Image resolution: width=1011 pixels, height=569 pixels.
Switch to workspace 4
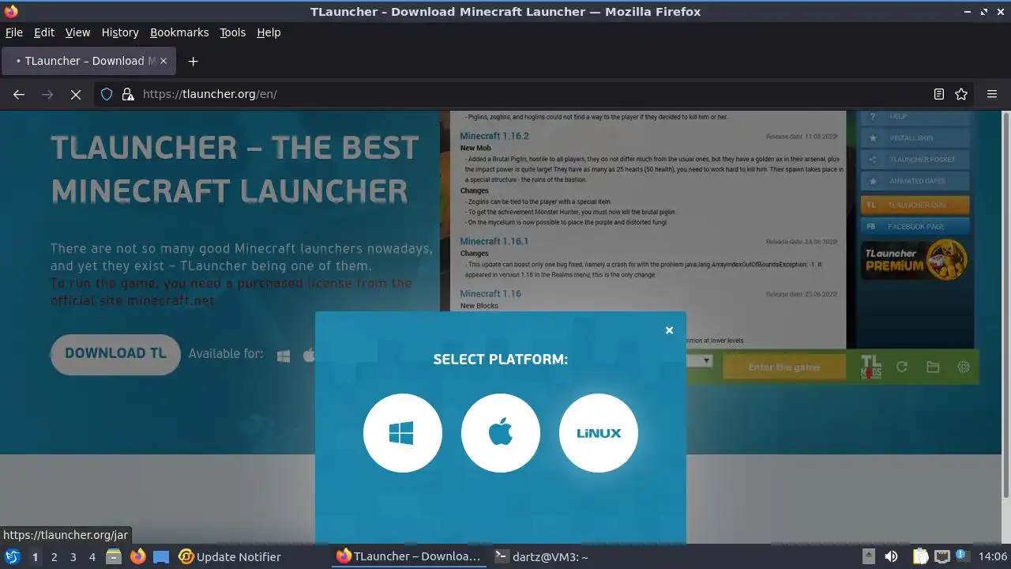(x=92, y=557)
